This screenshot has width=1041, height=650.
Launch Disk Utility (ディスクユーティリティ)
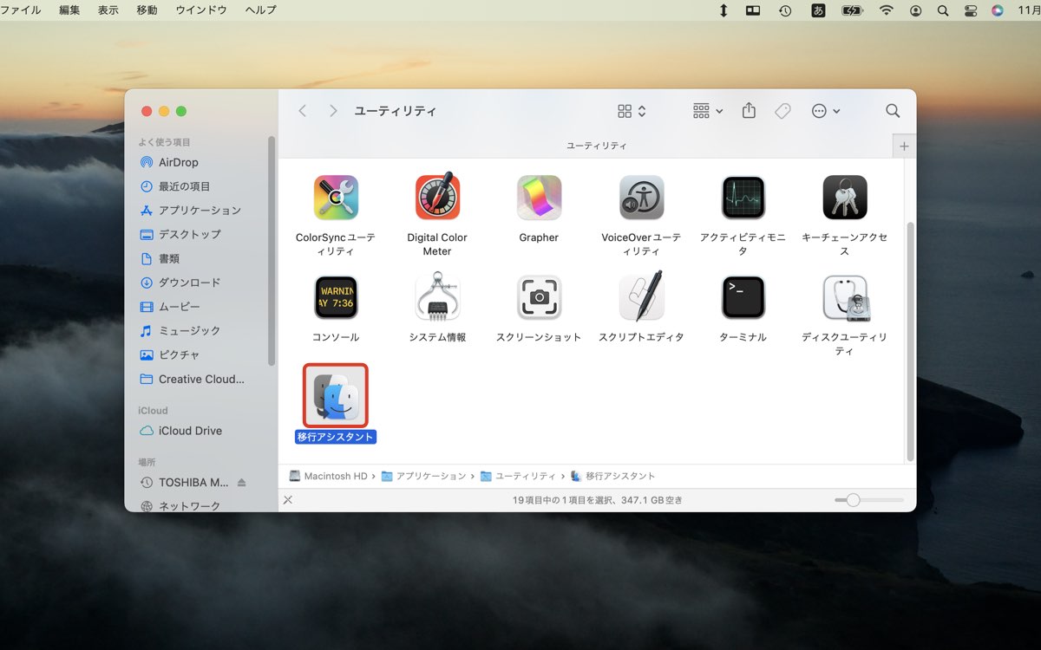[x=844, y=297]
